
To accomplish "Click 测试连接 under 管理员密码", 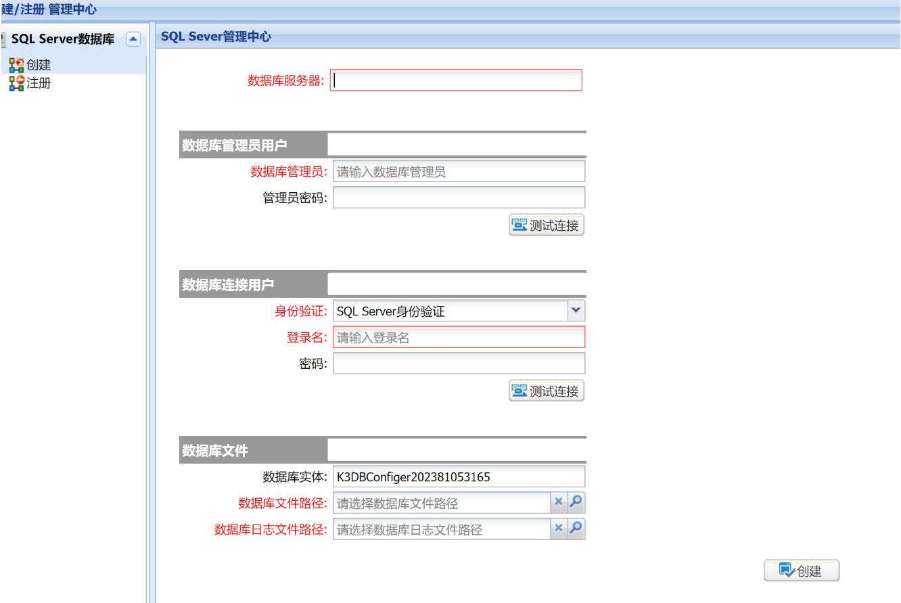I will (x=546, y=225).
